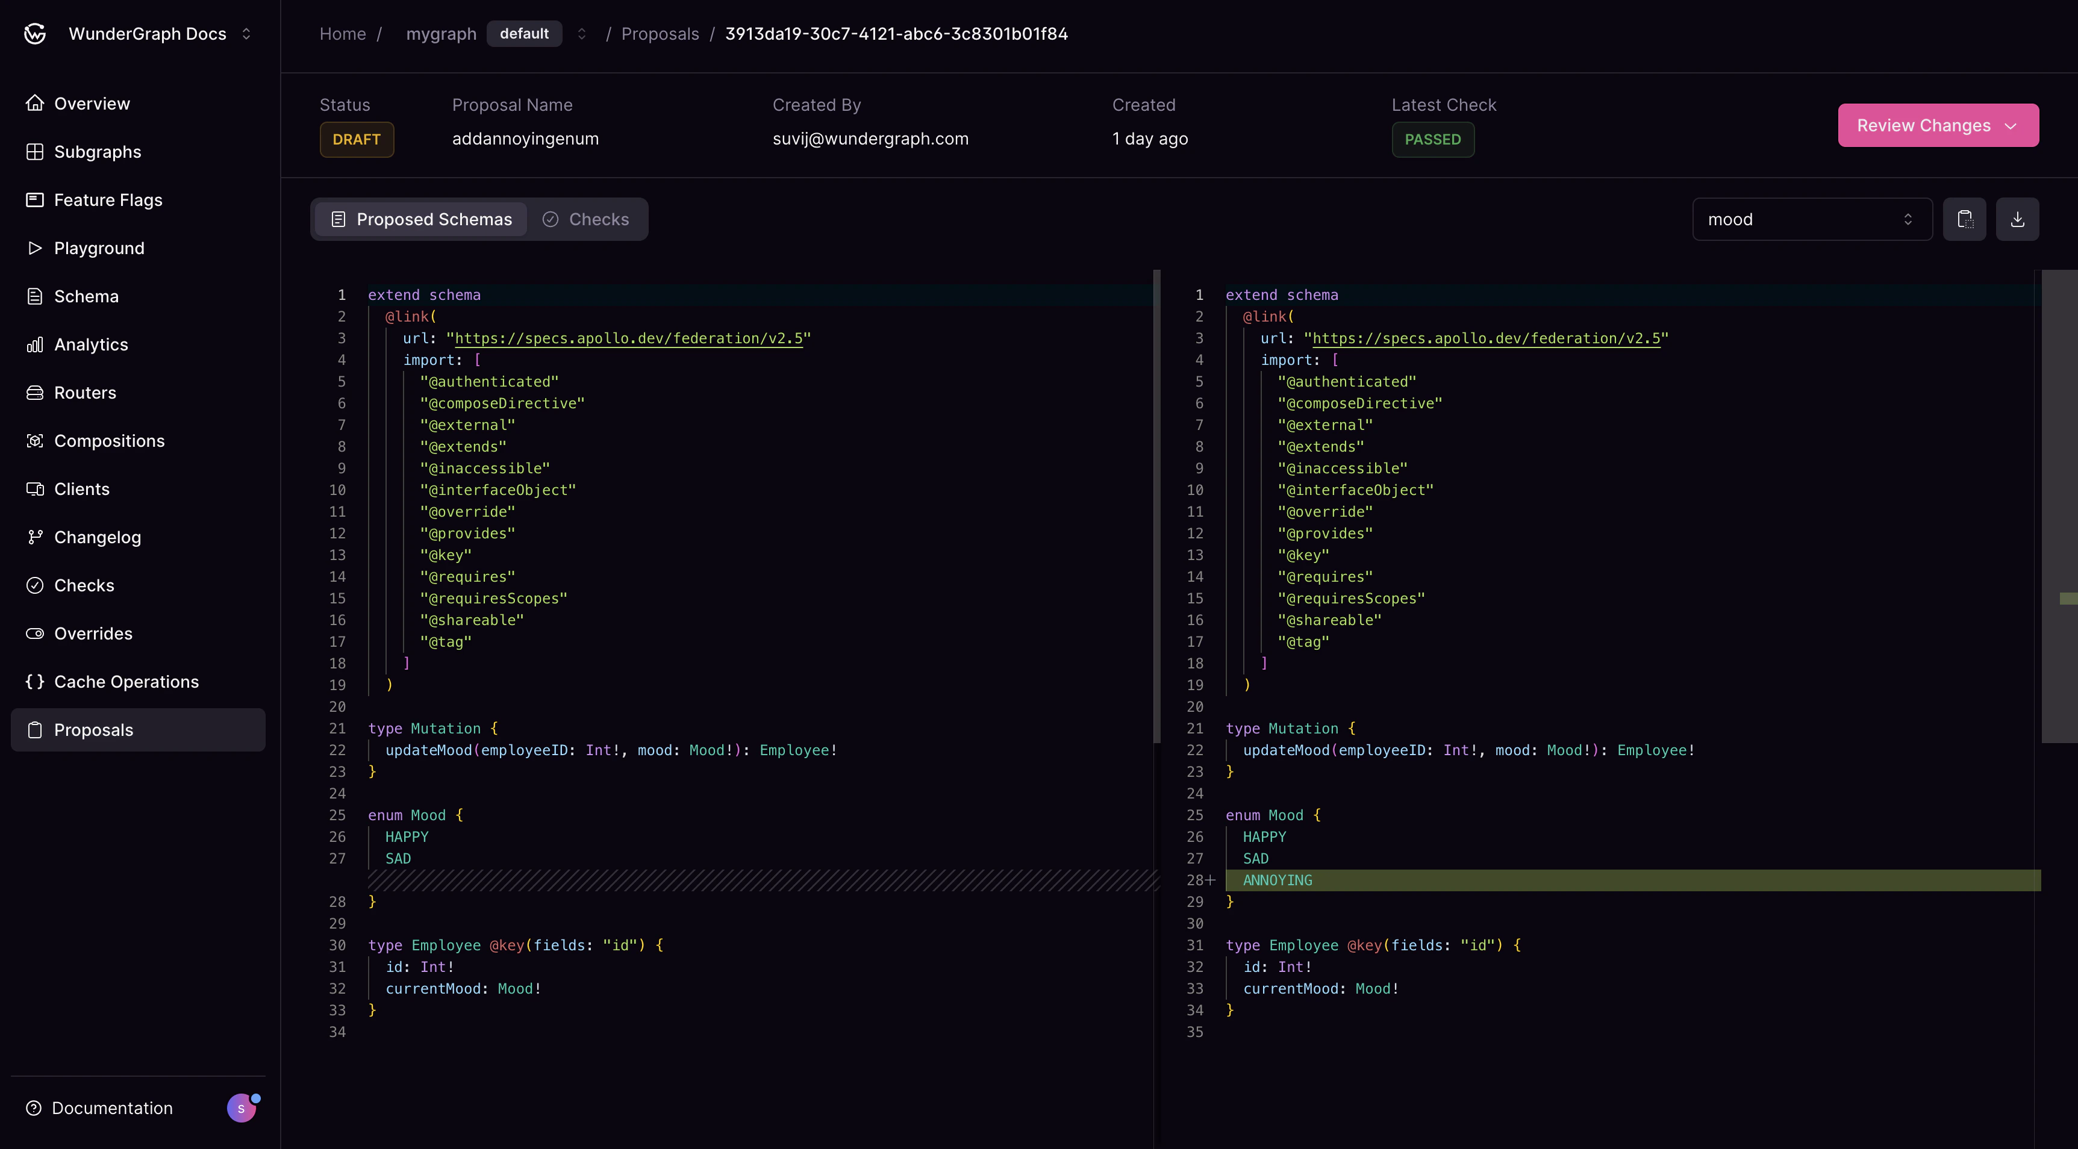Open the Routers section

pos(86,392)
